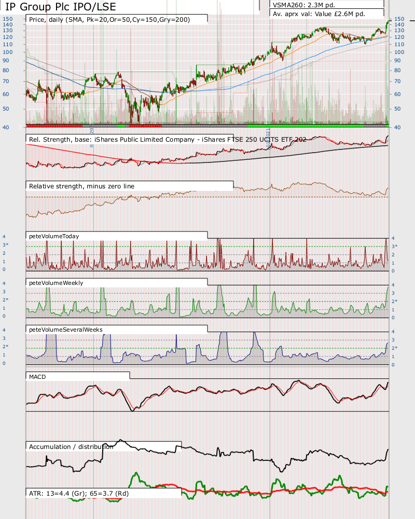The image size is (415, 519).
Task: Click the 'MACD' panel label
Action: pyautogui.click(x=37, y=377)
